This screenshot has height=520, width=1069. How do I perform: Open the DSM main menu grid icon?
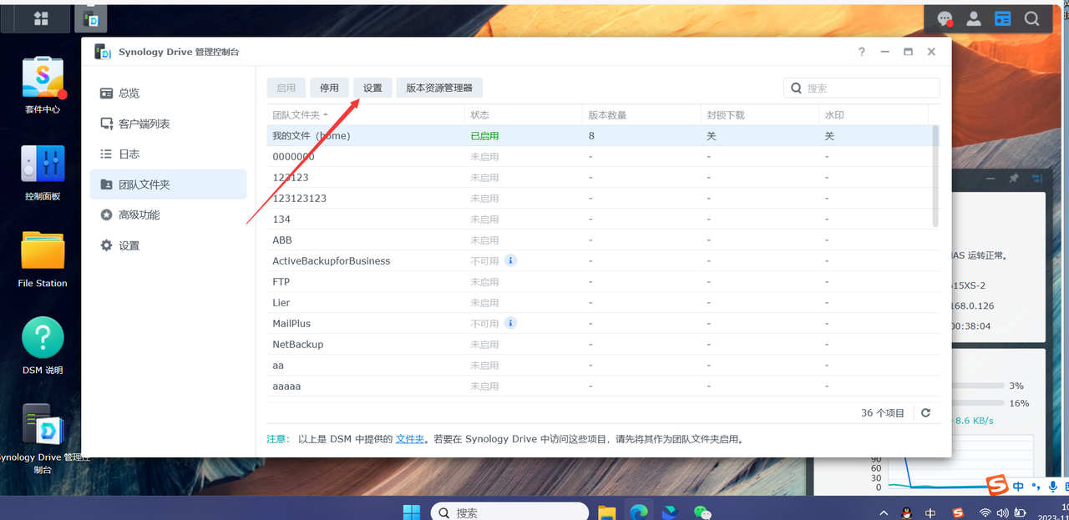pos(40,18)
